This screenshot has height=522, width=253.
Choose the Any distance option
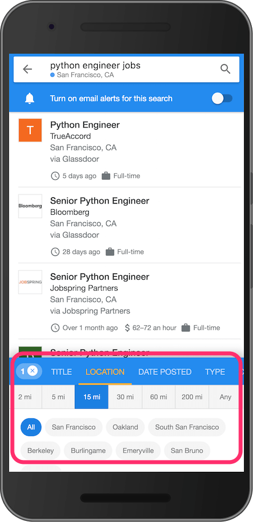pyautogui.click(x=225, y=397)
